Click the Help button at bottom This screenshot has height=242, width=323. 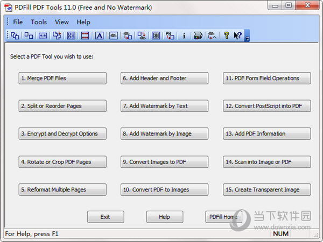(165, 217)
